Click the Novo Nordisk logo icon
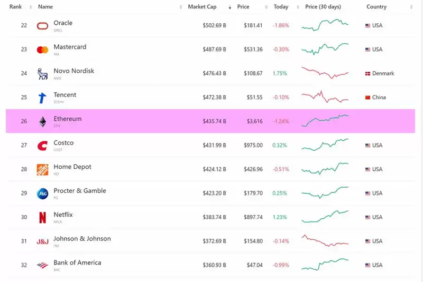This screenshot has width=423, height=282. pos(42,74)
